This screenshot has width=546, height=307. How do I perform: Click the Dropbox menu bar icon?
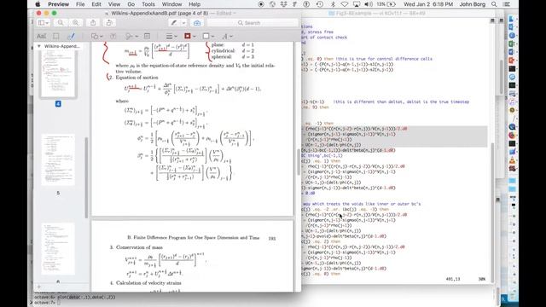tap(283, 4)
